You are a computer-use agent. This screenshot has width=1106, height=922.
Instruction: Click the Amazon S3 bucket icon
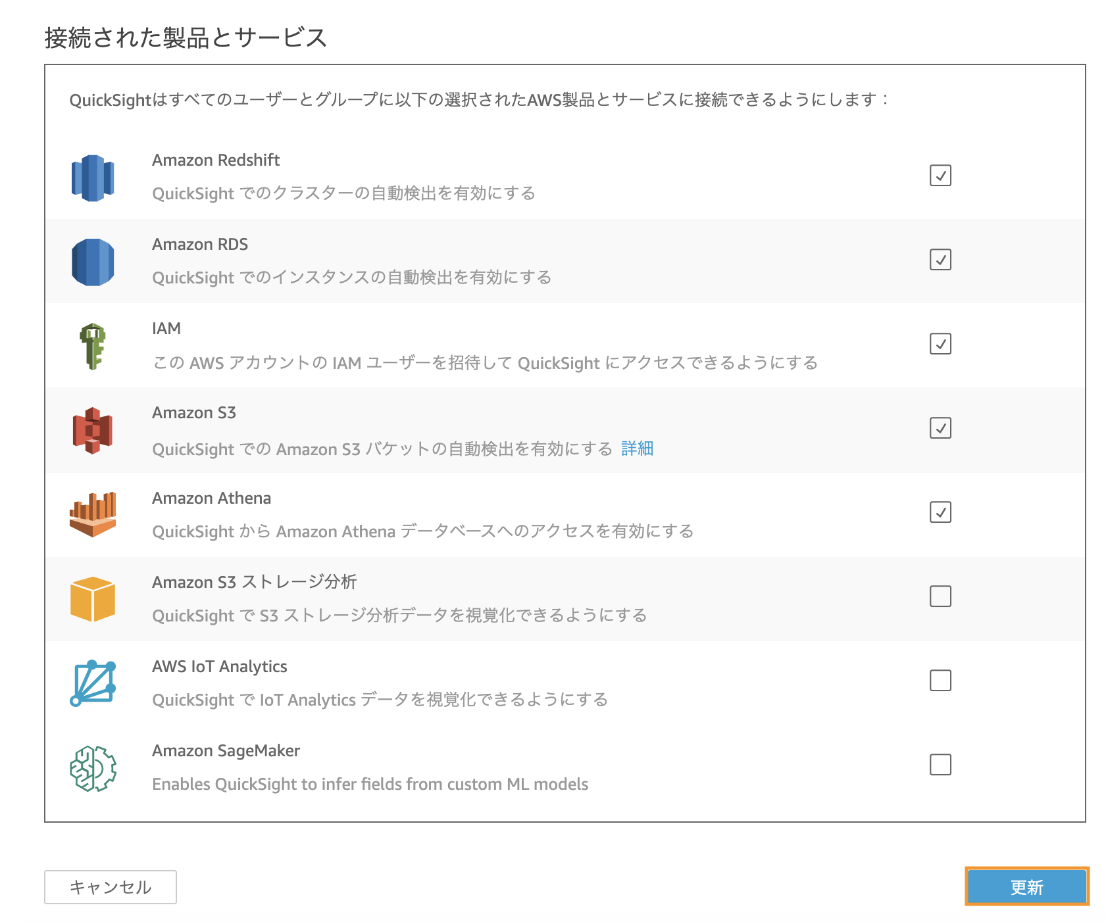point(93,430)
